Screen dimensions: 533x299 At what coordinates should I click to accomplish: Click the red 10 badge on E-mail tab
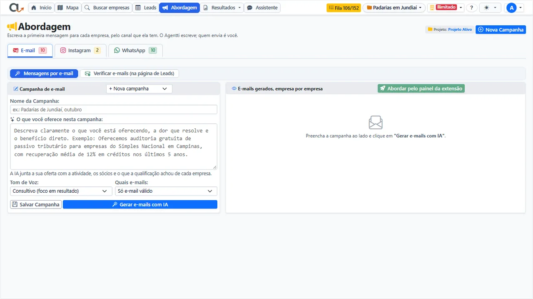tap(42, 50)
